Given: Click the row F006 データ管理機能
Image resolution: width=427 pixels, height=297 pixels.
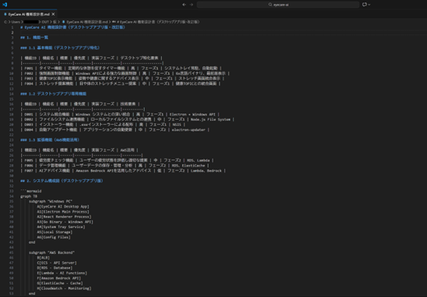Looking at the screenshot, I should pos(115,166).
